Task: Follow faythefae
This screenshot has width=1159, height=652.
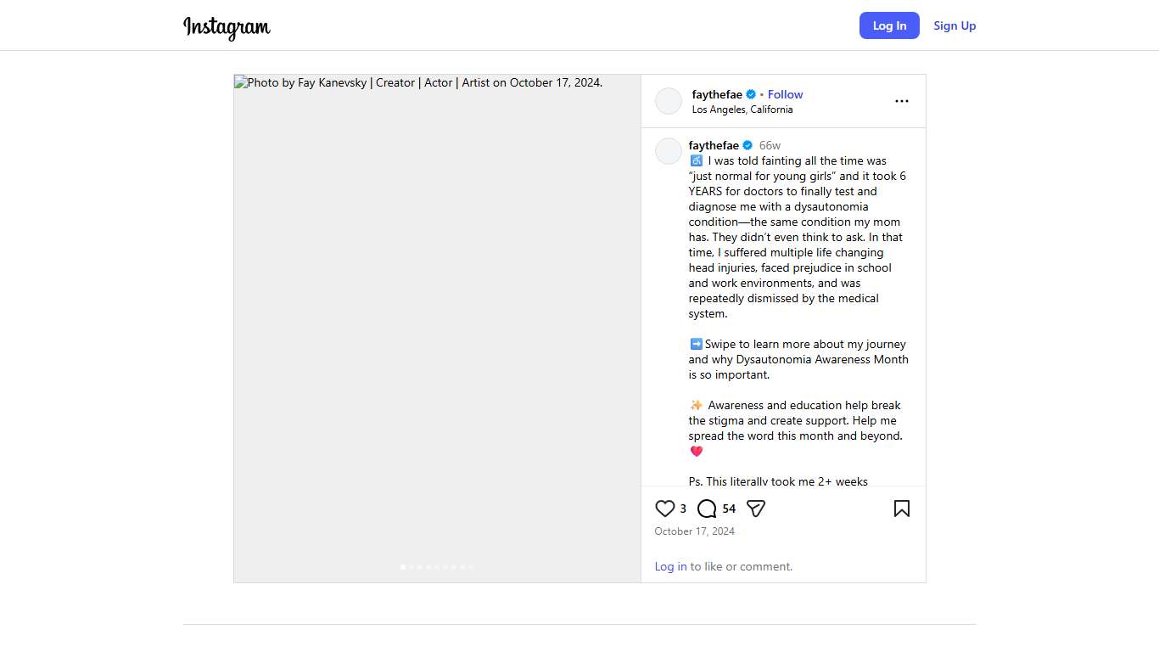Action: [x=785, y=94]
